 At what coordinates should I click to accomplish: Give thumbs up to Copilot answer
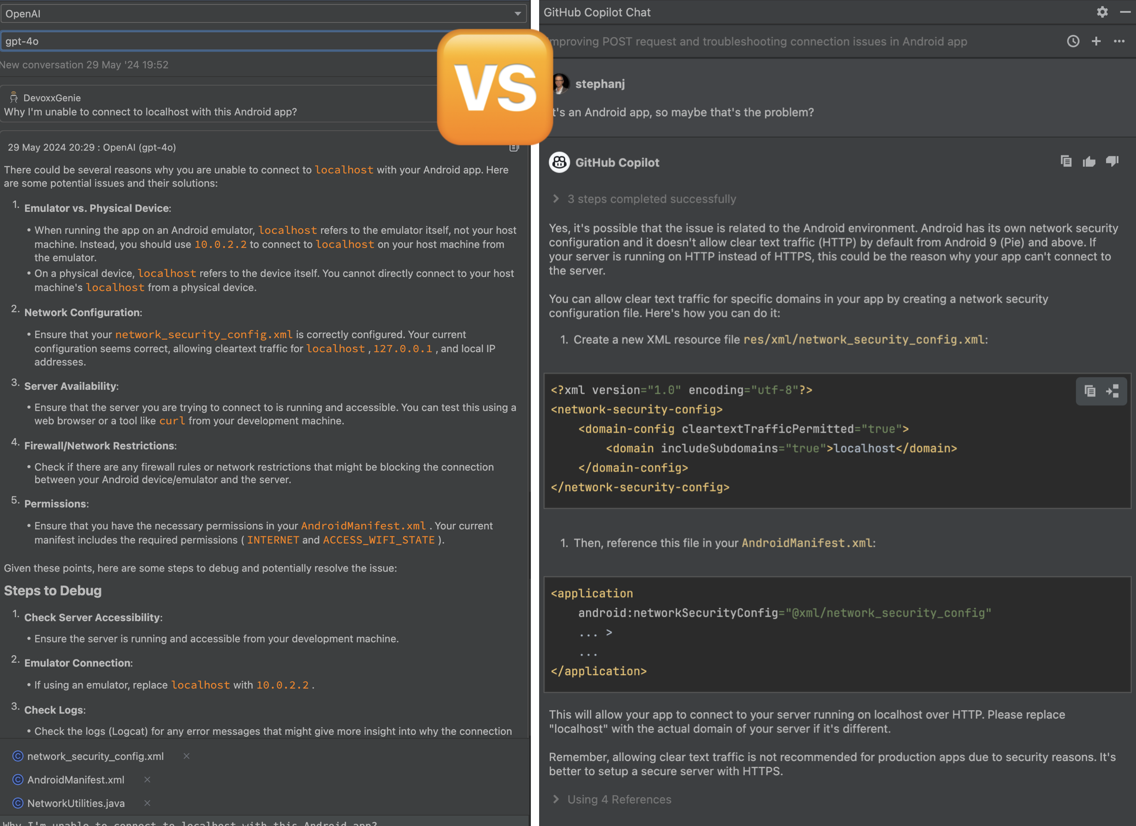[x=1089, y=161]
